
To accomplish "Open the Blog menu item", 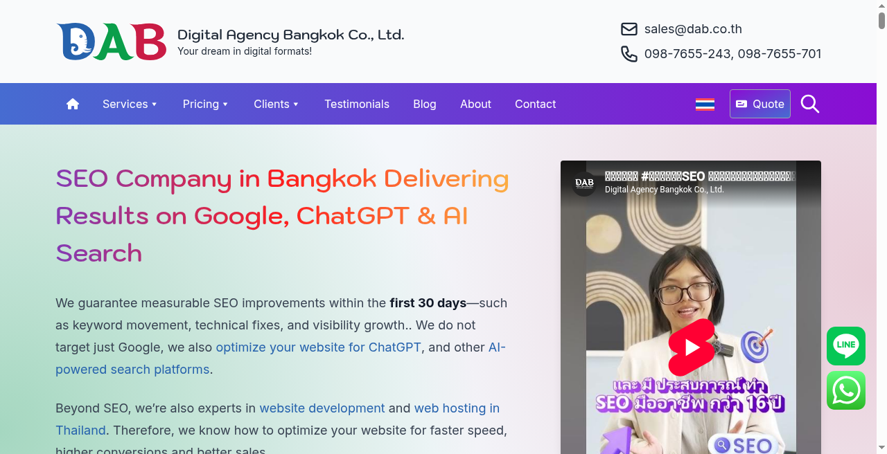I will (425, 104).
